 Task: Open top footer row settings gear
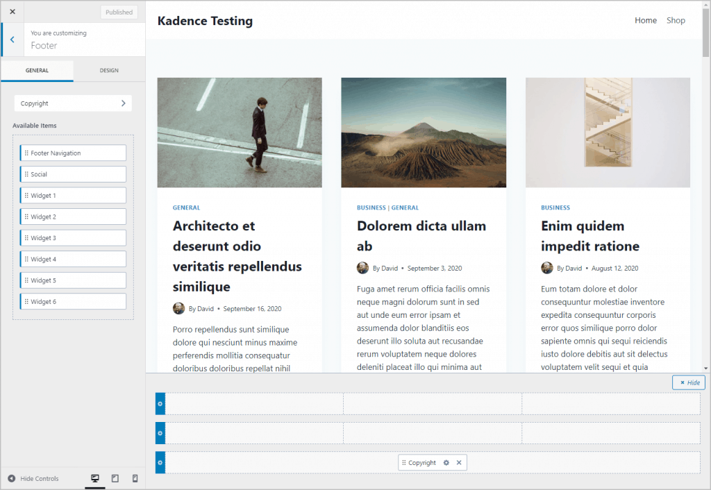tap(160, 403)
